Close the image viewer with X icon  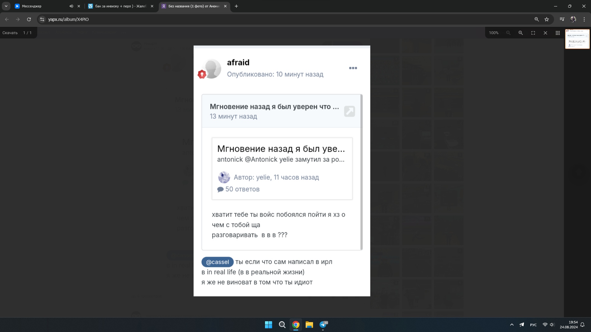545,33
